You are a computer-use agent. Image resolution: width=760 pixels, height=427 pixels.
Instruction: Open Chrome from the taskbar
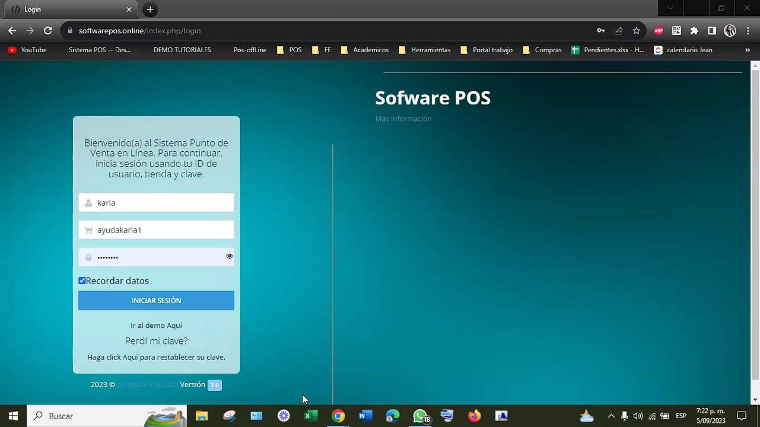(x=338, y=416)
